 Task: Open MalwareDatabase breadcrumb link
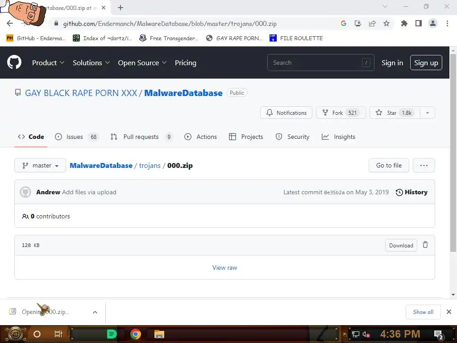(101, 165)
